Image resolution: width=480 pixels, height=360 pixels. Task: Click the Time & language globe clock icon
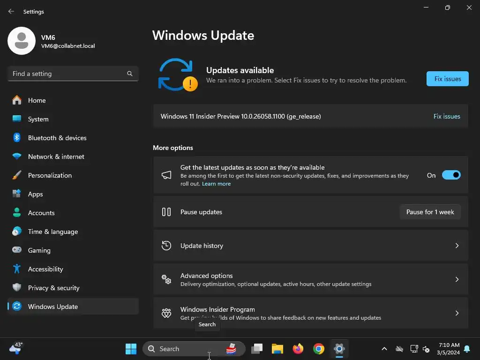pos(17,231)
